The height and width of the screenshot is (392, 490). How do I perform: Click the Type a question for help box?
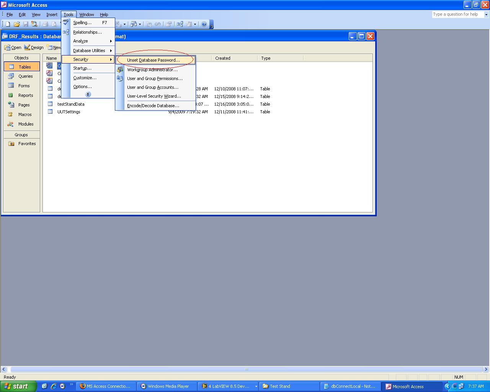(x=458, y=15)
